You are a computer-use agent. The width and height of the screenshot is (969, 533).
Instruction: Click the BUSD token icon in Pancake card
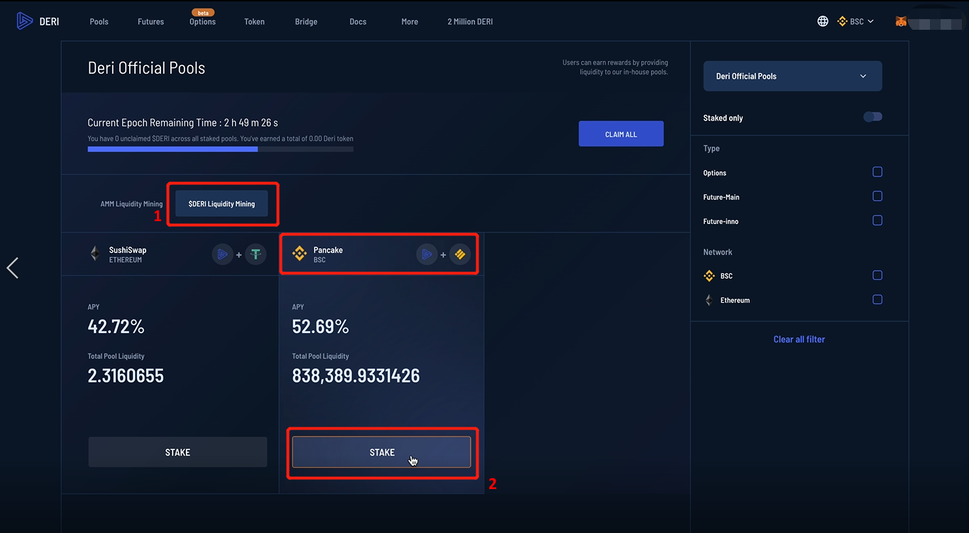coord(460,254)
